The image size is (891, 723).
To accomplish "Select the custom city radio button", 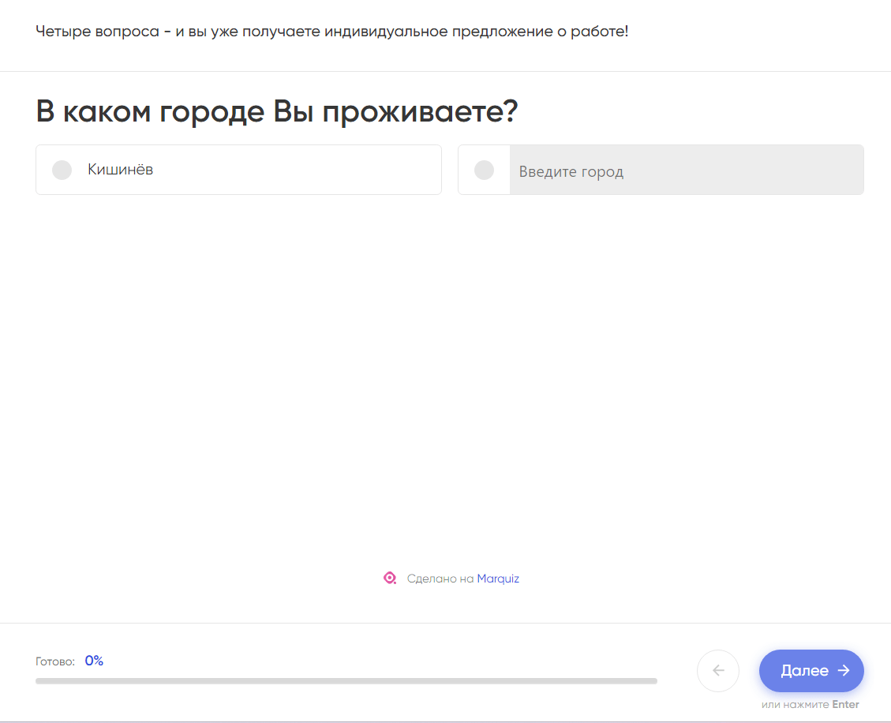I will (x=484, y=170).
